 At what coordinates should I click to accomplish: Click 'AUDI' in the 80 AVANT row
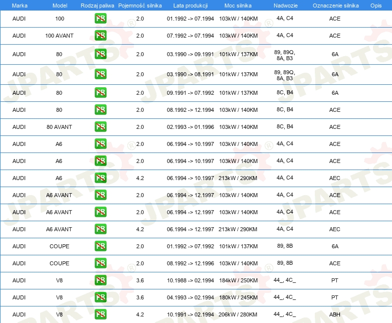click(19, 127)
